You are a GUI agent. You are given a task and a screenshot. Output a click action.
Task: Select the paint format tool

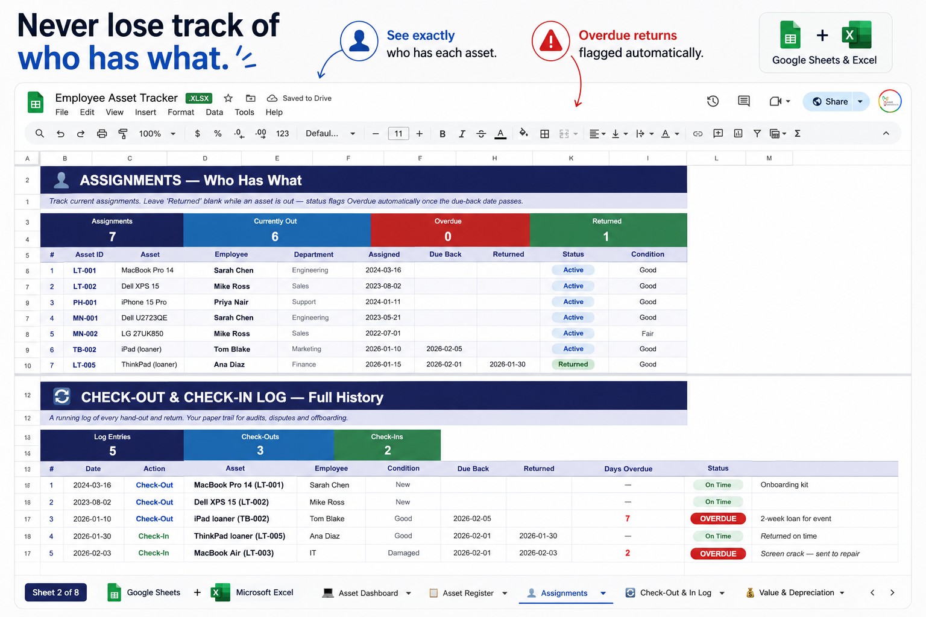click(x=122, y=134)
